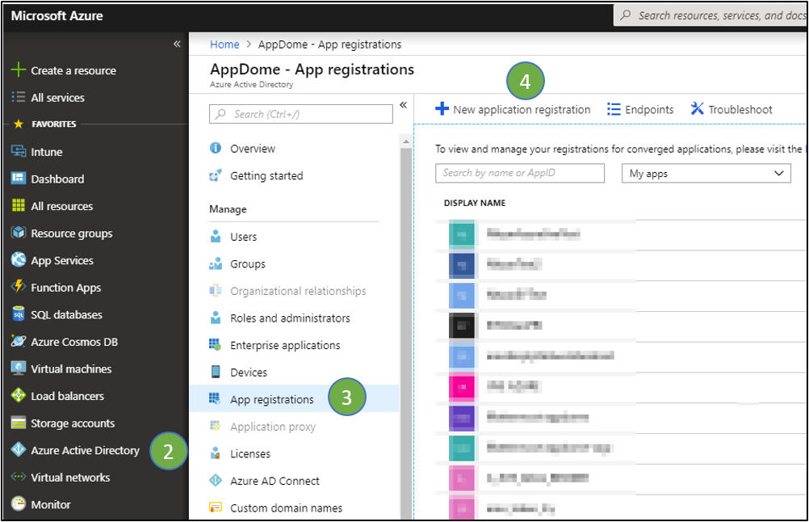Click the Search by name or AppID field
The height and width of the screenshot is (522, 809).
tap(519, 173)
